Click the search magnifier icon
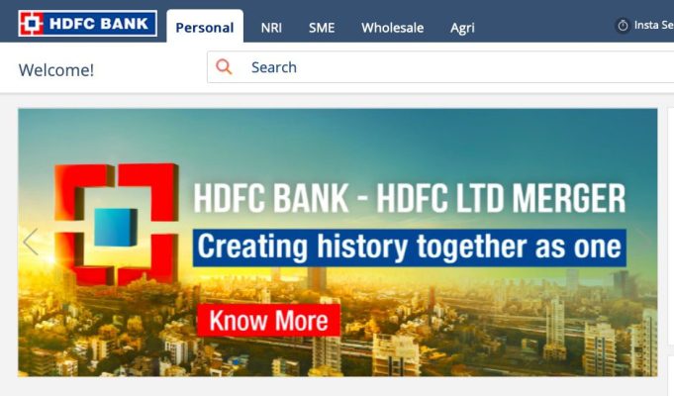The width and height of the screenshot is (674, 396). 224,67
